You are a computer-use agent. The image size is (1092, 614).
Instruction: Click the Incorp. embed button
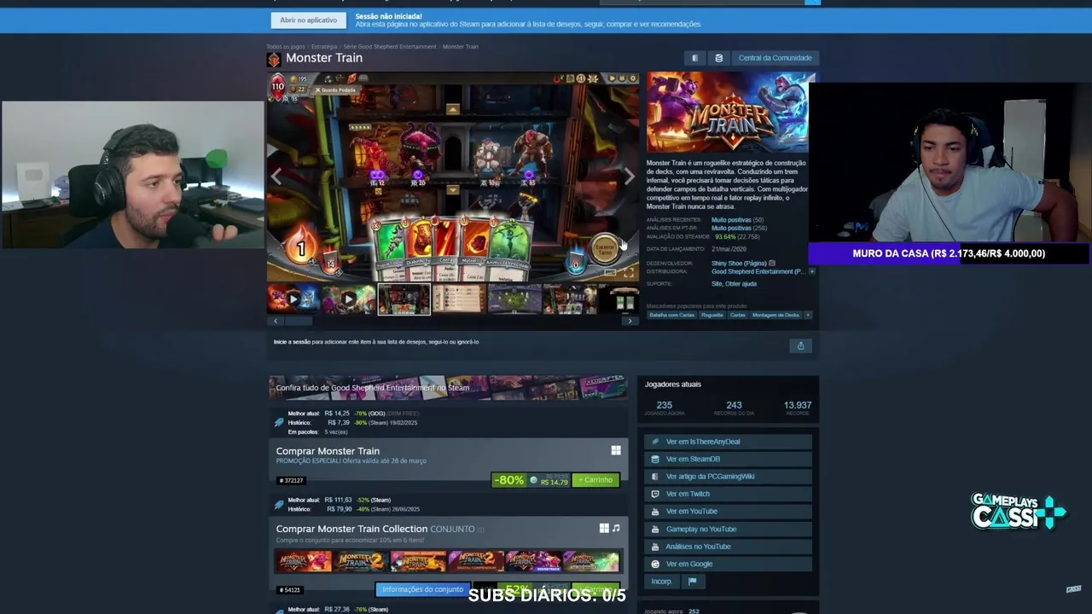pos(661,582)
